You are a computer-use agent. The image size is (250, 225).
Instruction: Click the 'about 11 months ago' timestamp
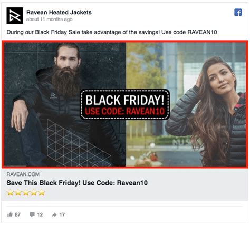pos(49,19)
